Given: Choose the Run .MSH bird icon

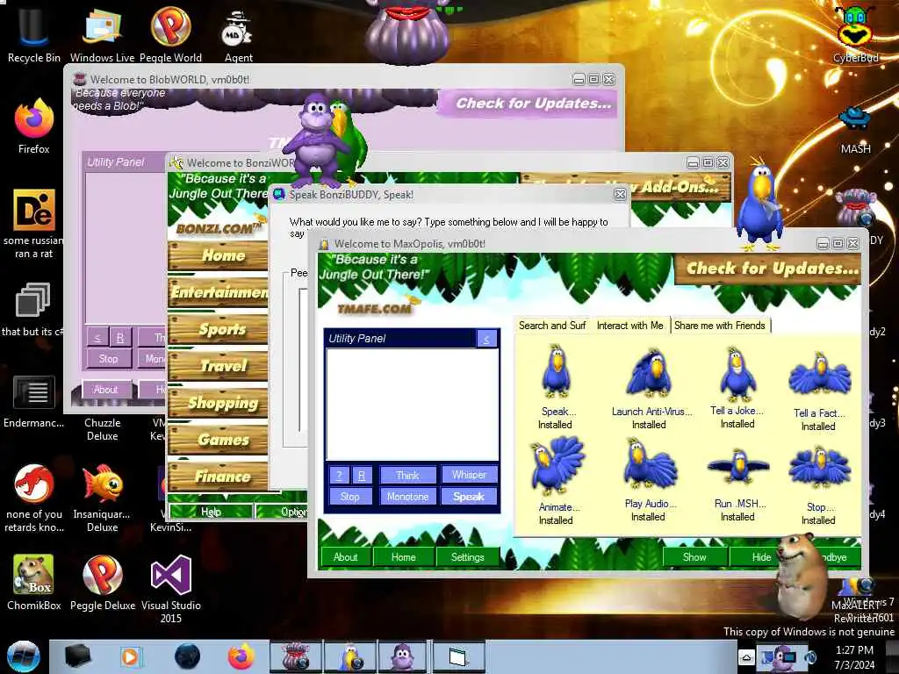Looking at the screenshot, I should [x=737, y=467].
